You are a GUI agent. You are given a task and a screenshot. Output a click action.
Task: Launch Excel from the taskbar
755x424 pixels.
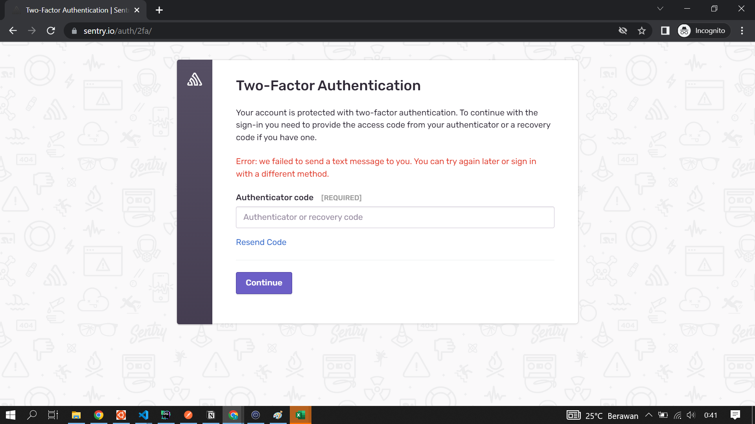(300, 415)
